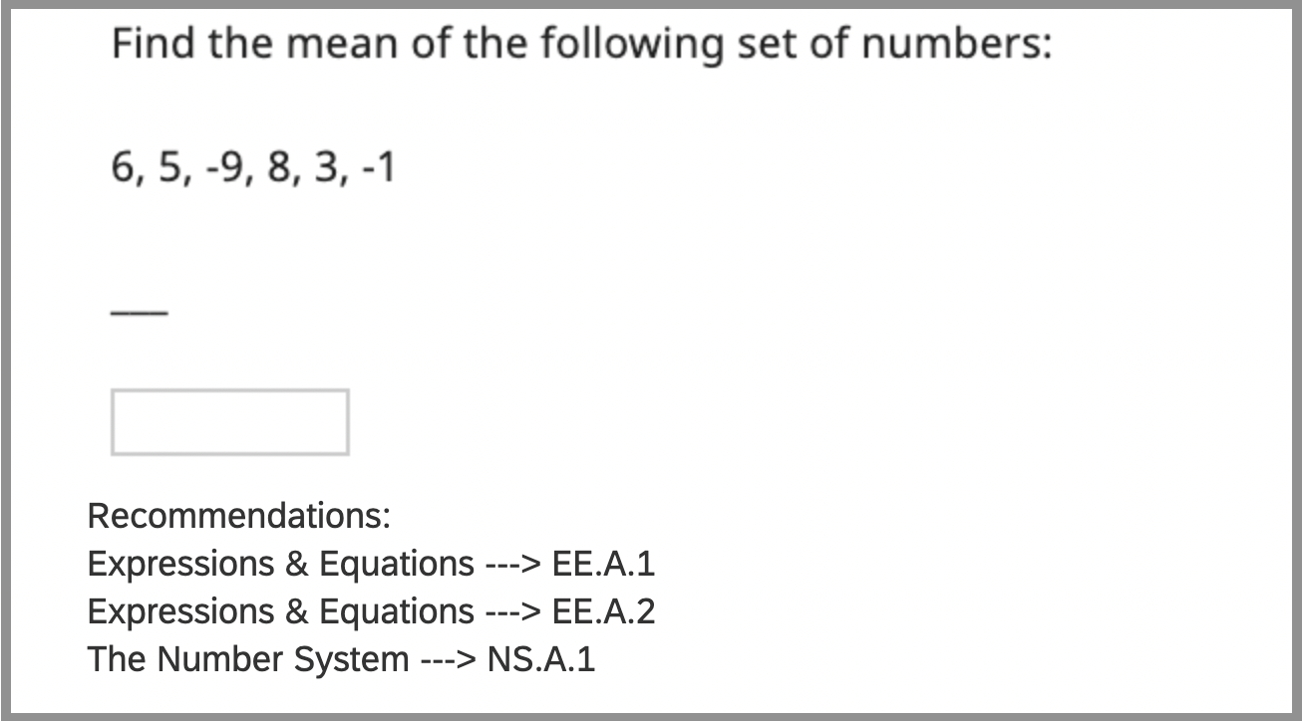Click the number 8 in the set
This screenshot has height=721, width=1302.
277,169
